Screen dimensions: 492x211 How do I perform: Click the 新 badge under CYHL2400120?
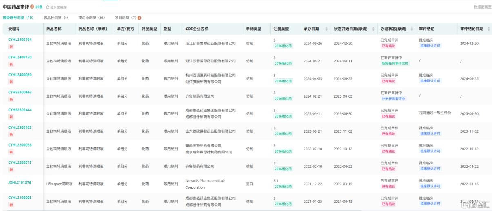tap(11, 64)
